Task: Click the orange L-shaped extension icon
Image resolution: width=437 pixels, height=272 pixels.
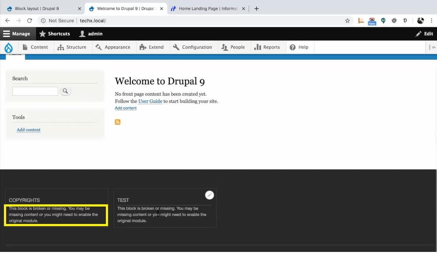Action: coord(361,21)
